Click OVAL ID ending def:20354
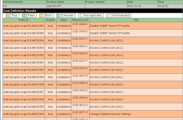The height and width of the screenshot is (120, 183). click(x=23, y=114)
